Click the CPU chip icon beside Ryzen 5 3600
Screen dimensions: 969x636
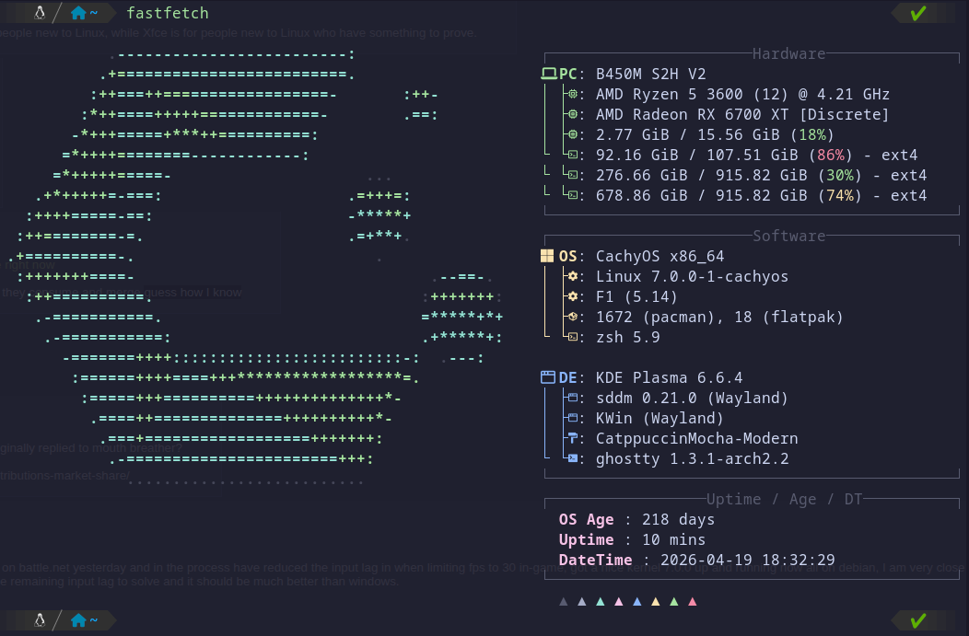[573, 95]
